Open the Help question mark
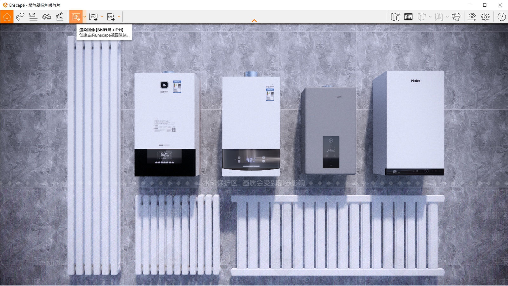This screenshot has width=508, height=286. (x=502, y=17)
